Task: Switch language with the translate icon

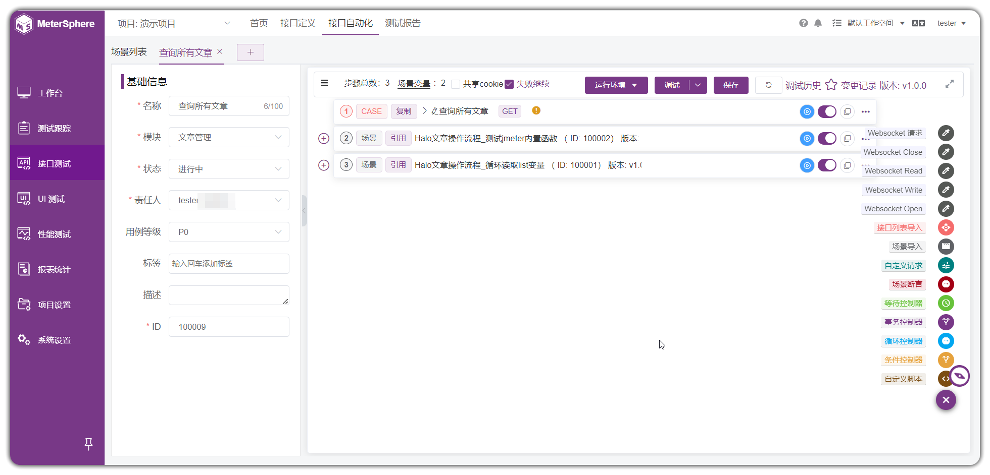Action: coord(918,23)
